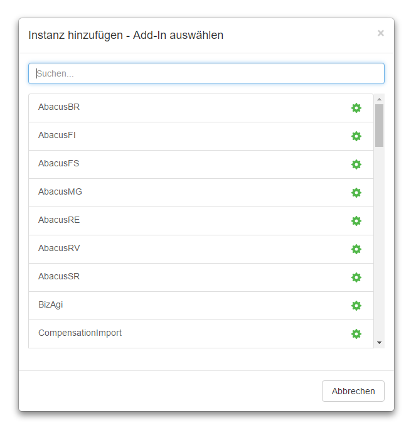This screenshot has height=435, width=416.
Task: Click the Abbrechen button
Action: click(x=353, y=391)
